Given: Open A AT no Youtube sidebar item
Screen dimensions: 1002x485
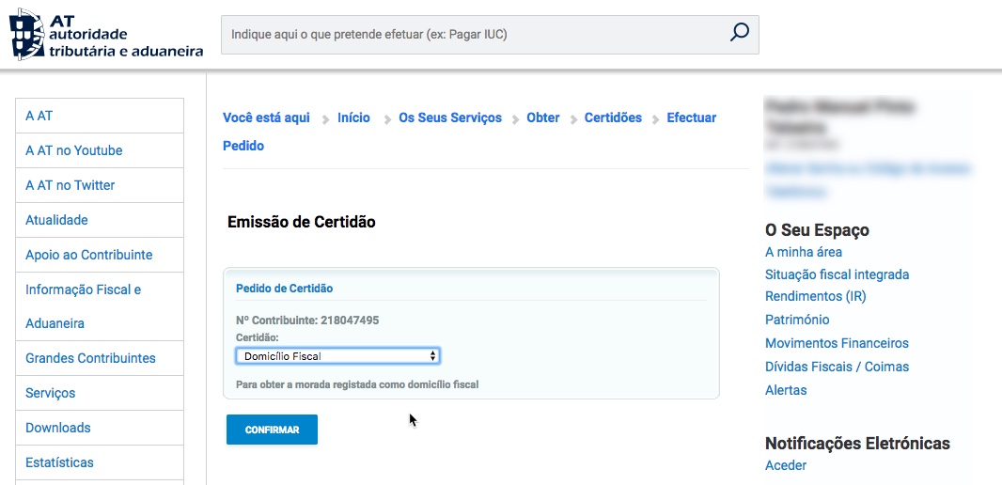Looking at the screenshot, I should (x=74, y=150).
